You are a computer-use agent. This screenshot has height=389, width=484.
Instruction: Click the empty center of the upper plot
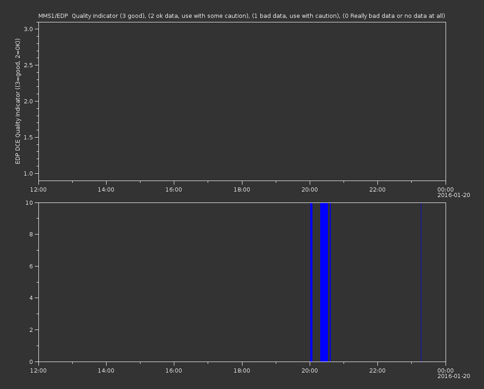(x=242, y=101)
